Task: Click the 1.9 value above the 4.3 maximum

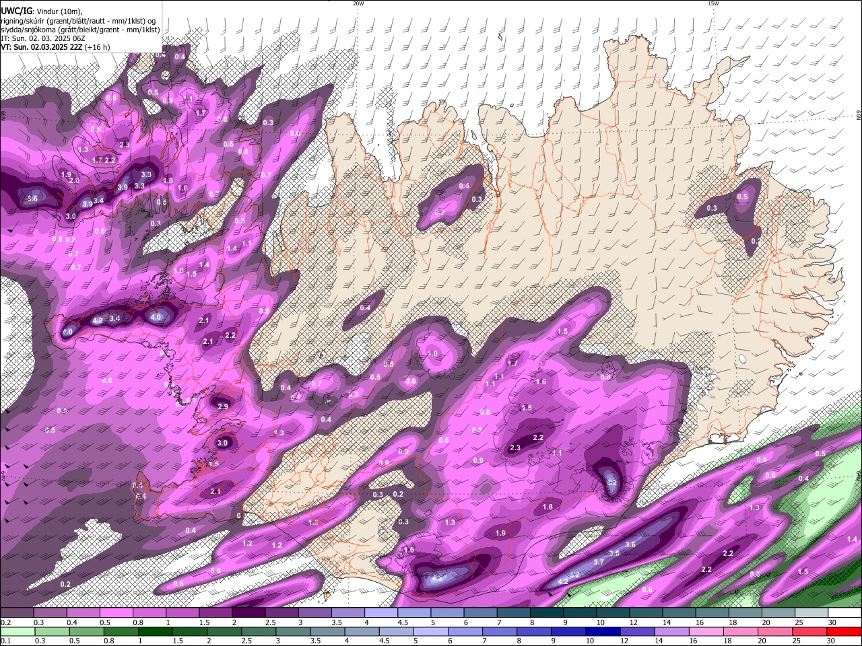Action: [x=500, y=533]
